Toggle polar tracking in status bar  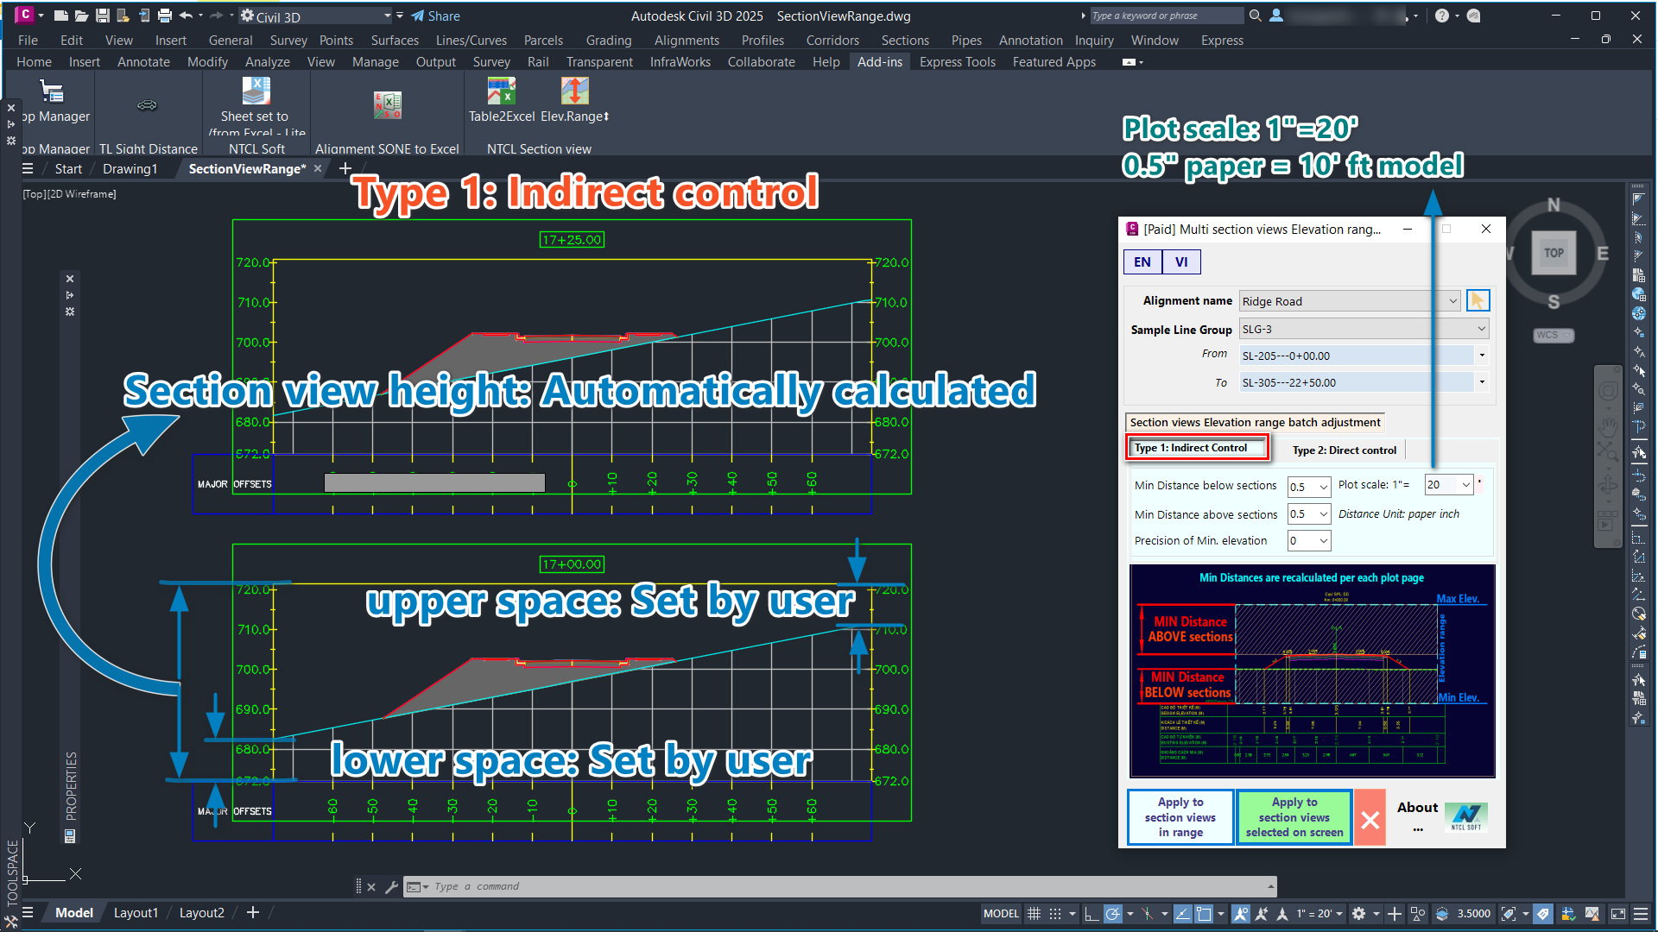tap(1113, 913)
